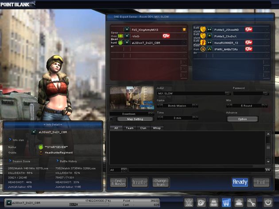Toggle last empty red team slot lock
Screen dimensions: 279x209
184,75
